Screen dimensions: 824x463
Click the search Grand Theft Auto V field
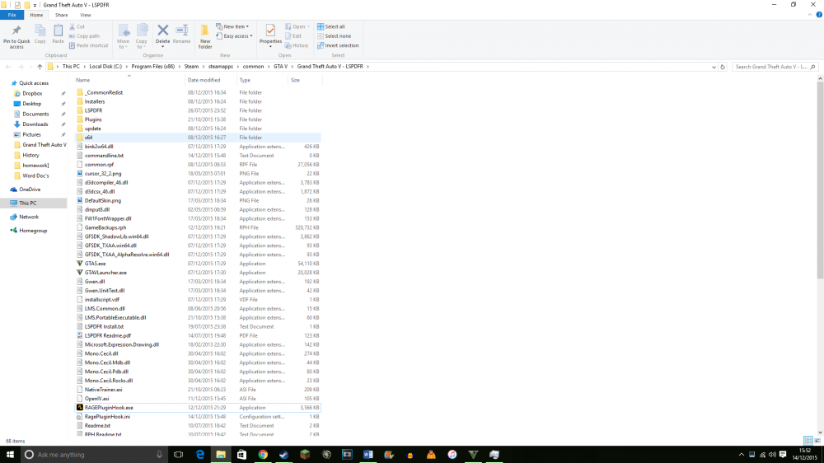coord(774,67)
